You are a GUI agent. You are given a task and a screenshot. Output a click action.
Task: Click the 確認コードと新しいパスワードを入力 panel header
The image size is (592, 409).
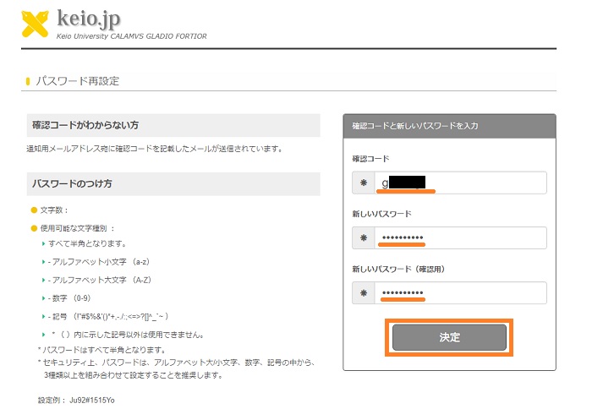[x=449, y=125]
